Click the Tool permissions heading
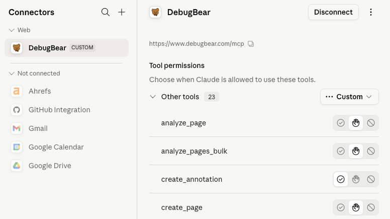The height and width of the screenshot is (219, 390). point(176,65)
